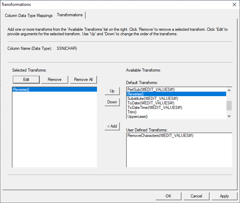Viewport: 240px width, 203px height.
Task: Select RemoveCharacters(!#EDIT_VALUES#!) user defined transform
Action: [x=179, y=136]
